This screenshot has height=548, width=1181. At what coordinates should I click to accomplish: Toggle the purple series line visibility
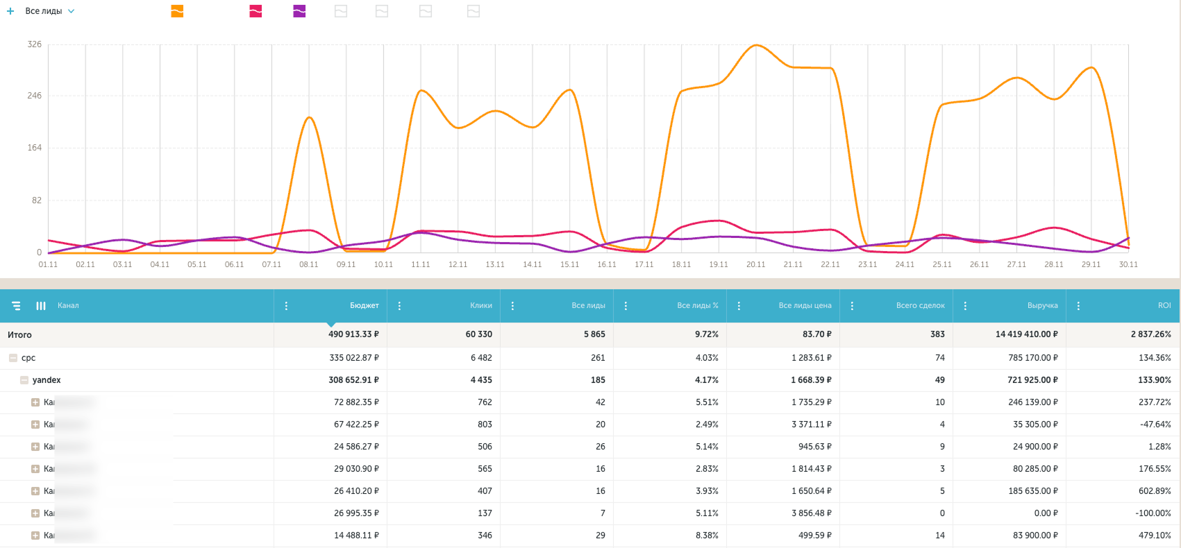coord(299,11)
